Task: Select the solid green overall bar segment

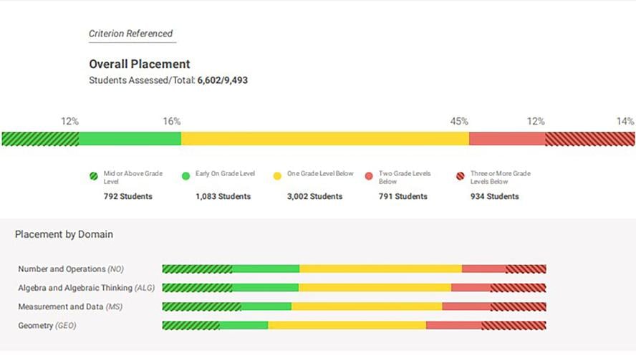Action: [130, 139]
